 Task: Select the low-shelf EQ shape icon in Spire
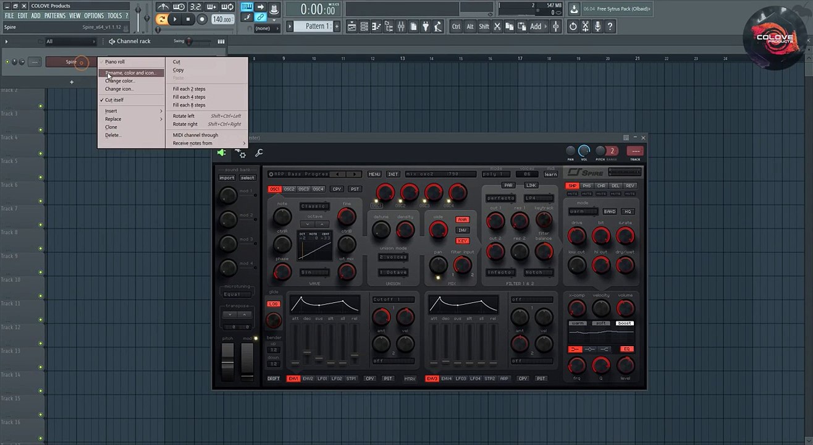click(x=575, y=349)
